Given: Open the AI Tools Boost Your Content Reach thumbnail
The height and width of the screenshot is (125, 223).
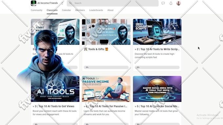Looking at the screenshot, I should coord(55,89).
